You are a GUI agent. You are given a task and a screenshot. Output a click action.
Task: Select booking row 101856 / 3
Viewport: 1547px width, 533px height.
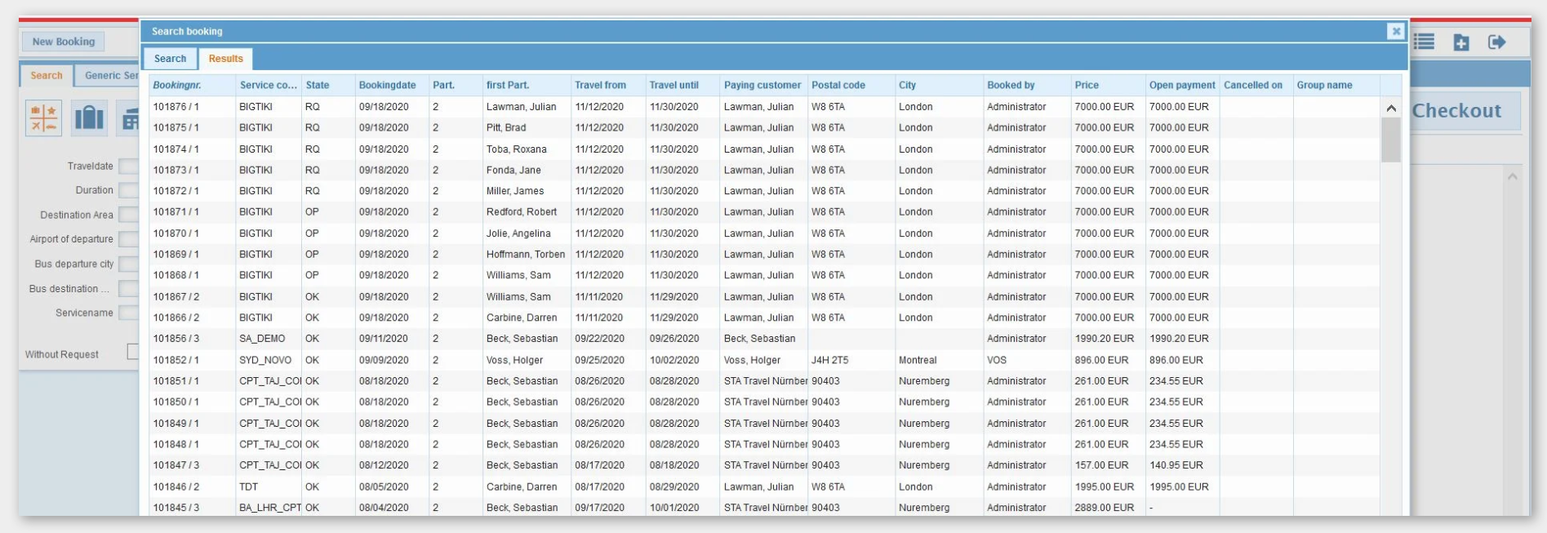click(764, 339)
